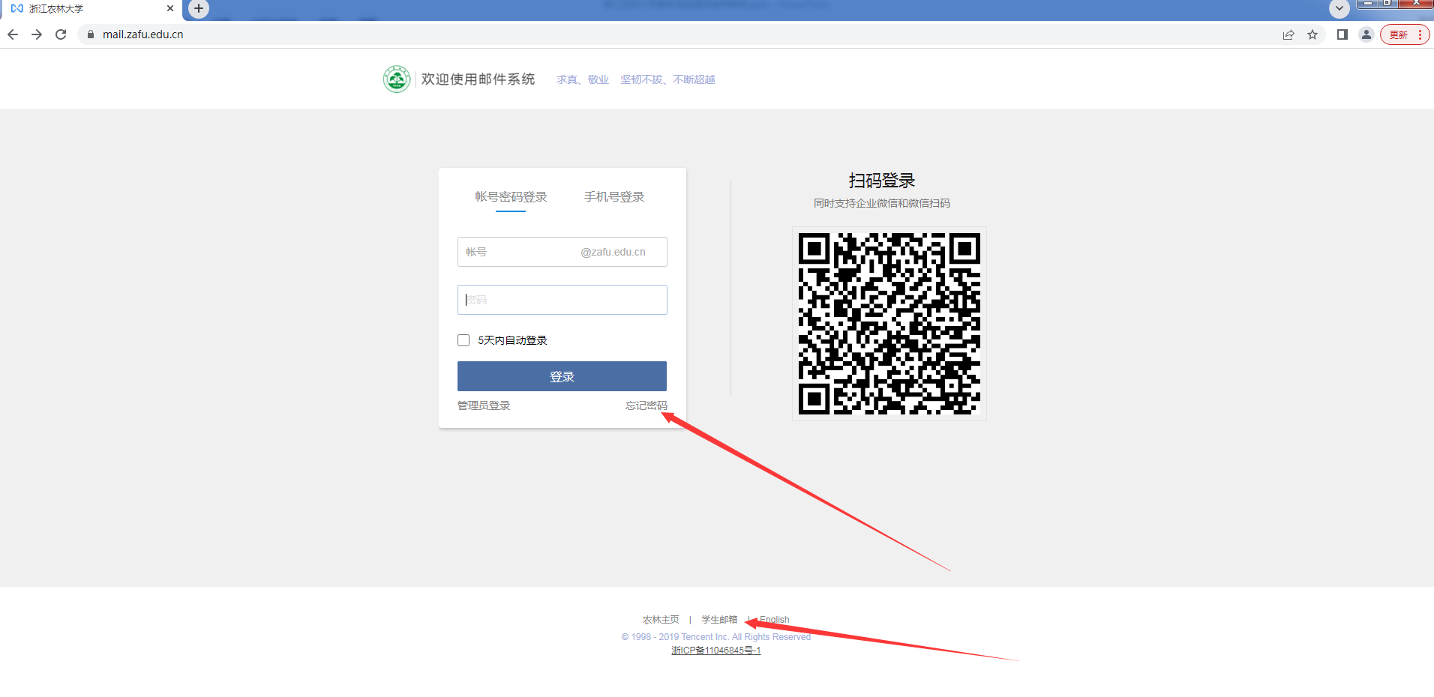
Task: Open 学生邮箱 footer link
Action: click(719, 620)
